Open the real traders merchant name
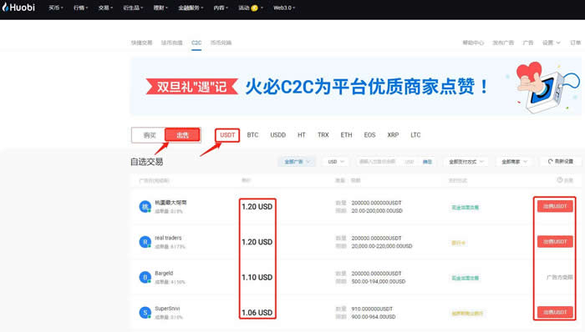585x332 pixels. point(168,238)
